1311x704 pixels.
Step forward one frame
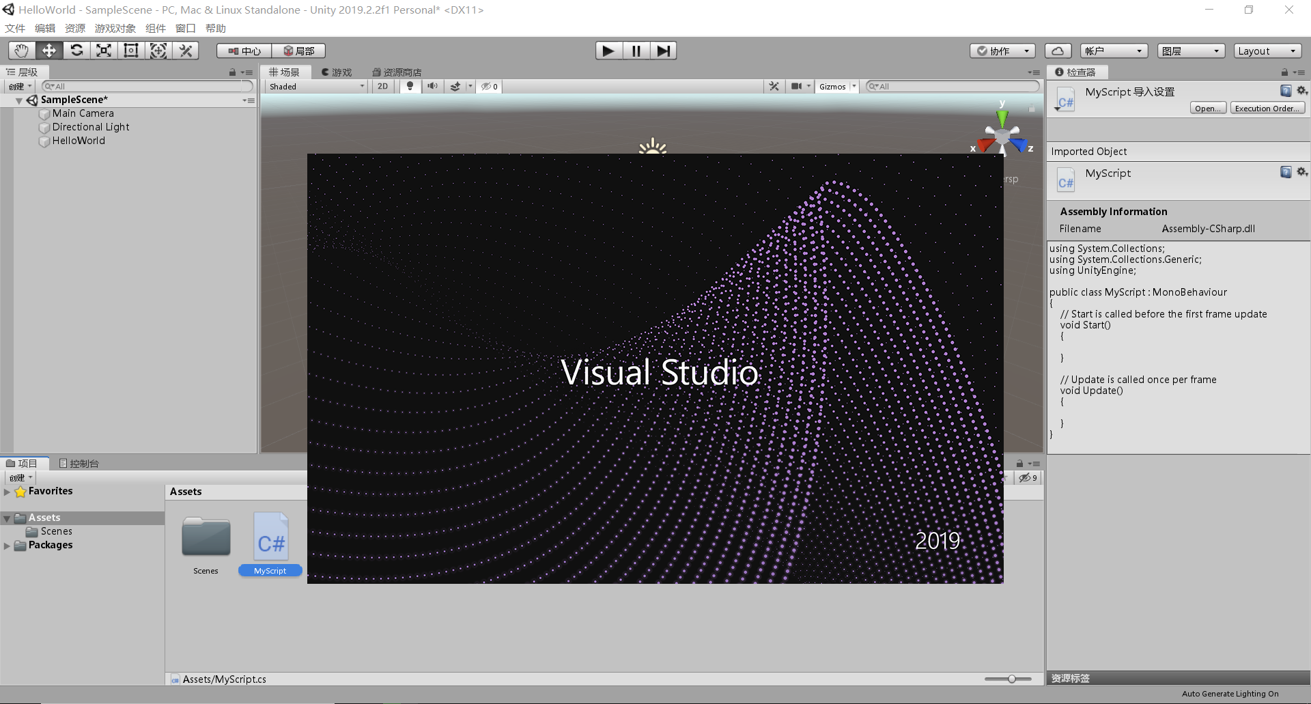[x=663, y=51]
